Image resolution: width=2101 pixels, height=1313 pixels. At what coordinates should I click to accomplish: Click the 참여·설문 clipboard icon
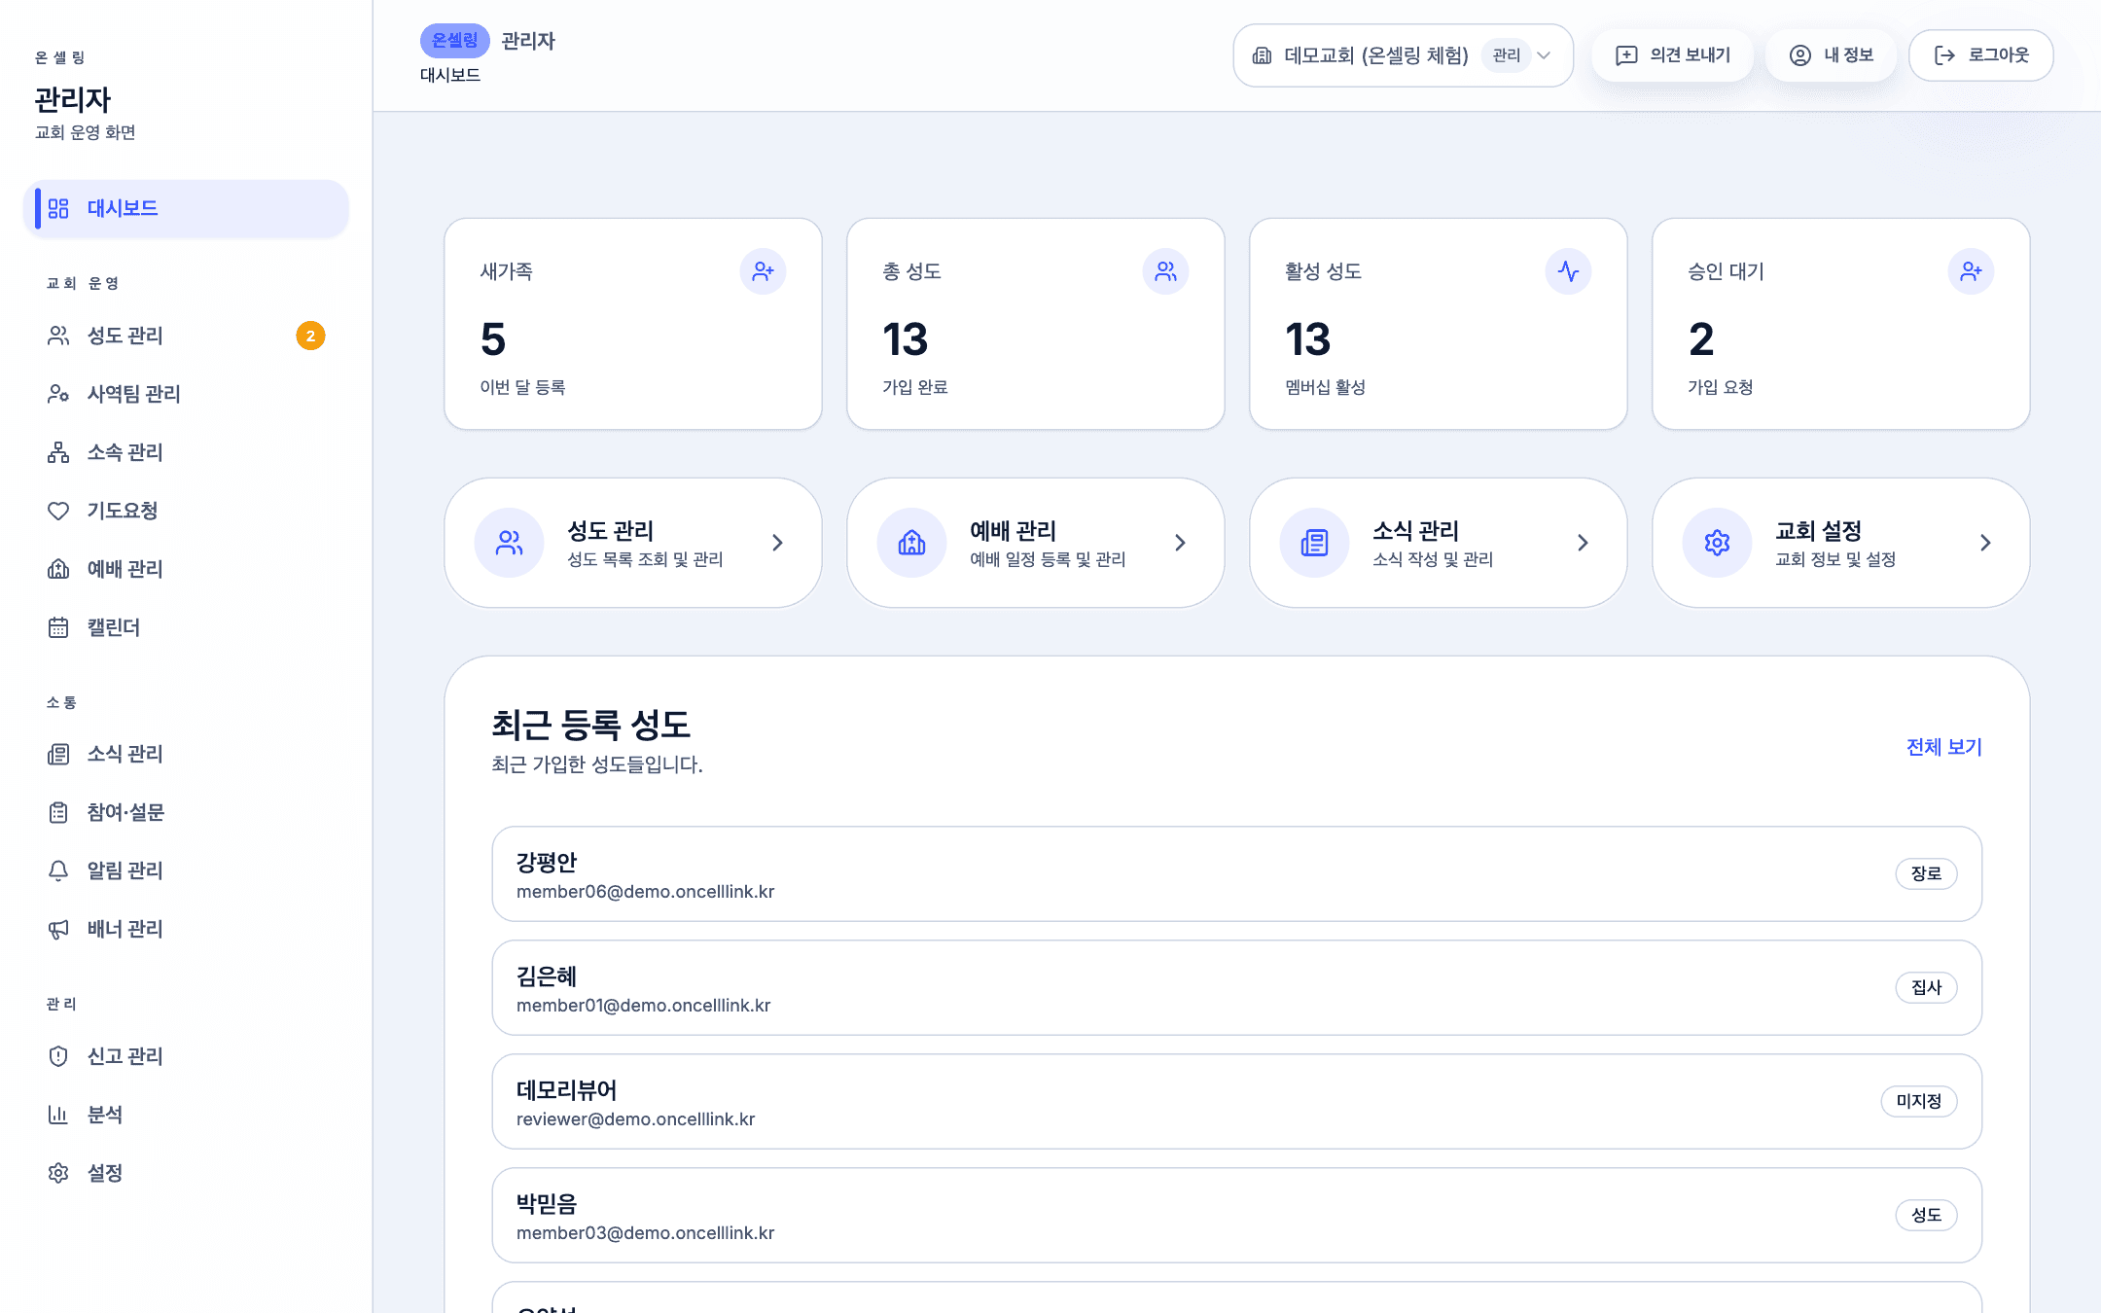[x=58, y=812]
